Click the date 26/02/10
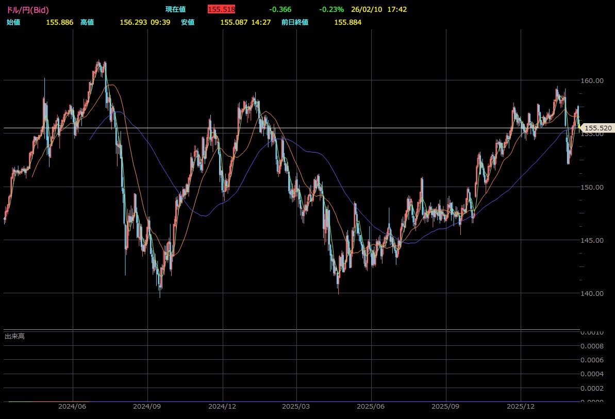The width and height of the screenshot is (615, 419). coord(367,9)
